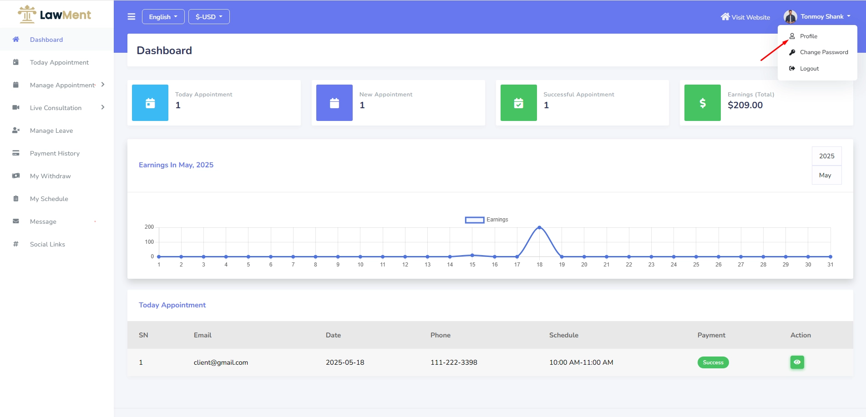Click the 10:00 AM-11:00 AM schedule cell

(x=581, y=362)
